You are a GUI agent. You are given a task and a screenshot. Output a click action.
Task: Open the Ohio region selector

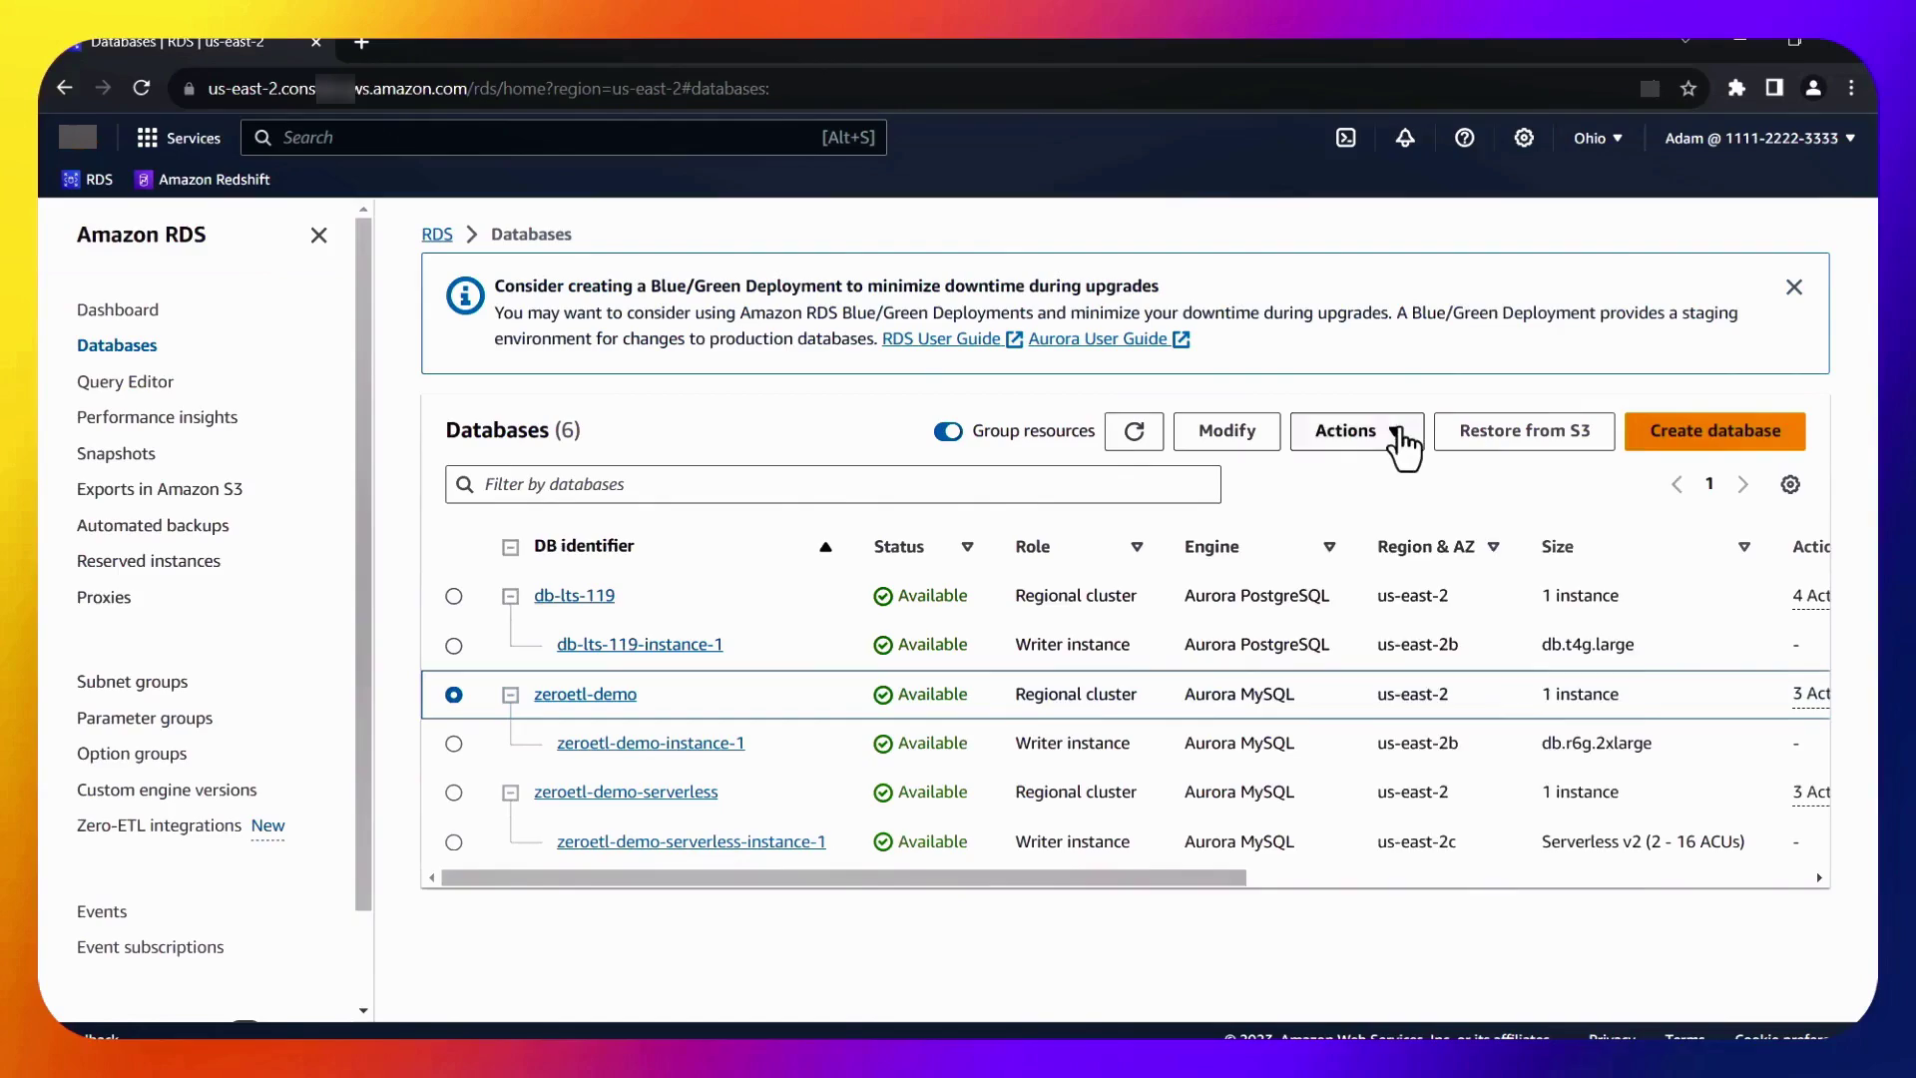(1598, 138)
